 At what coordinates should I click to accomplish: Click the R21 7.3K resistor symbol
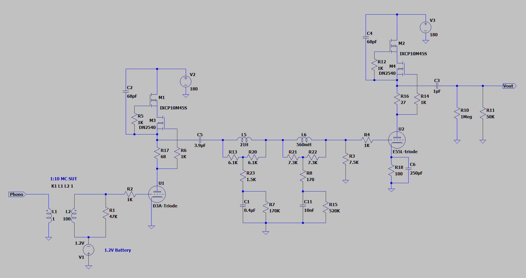click(293, 157)
